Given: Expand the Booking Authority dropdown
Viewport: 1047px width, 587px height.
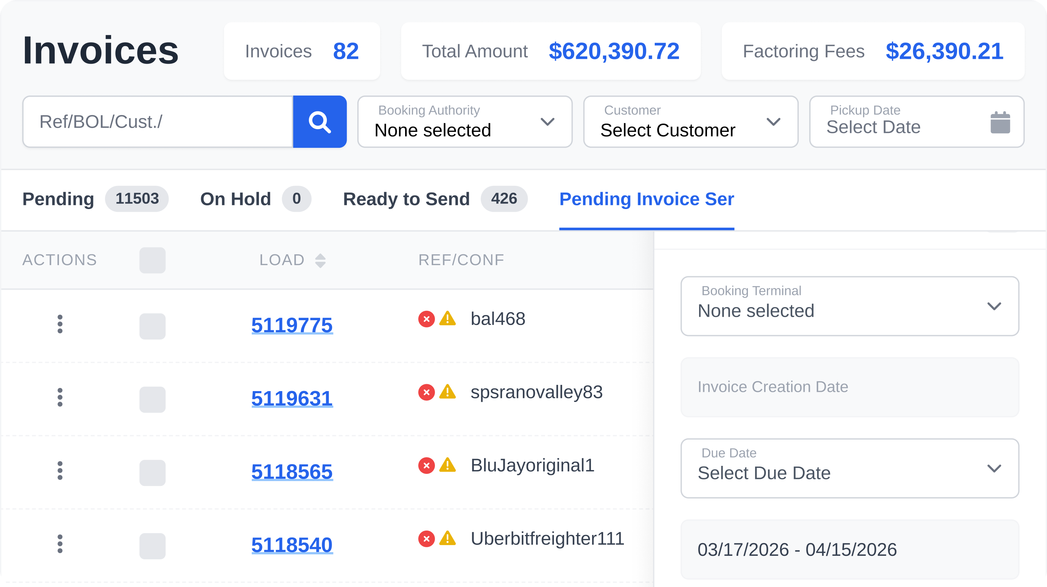Looking at the screenshot, I should [x=465, y=122].
